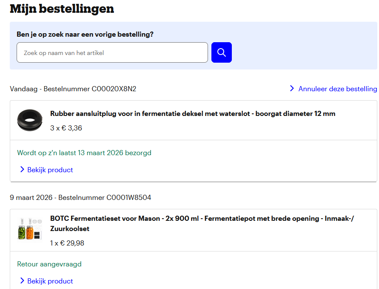Click the Retour aangevraagd status
This screenshot has height=289, width=379.
[x=49, y=264]
